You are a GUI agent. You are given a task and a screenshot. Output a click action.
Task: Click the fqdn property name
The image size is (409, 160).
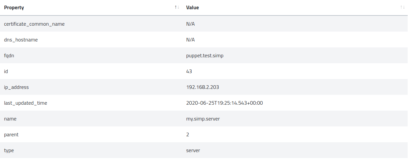9,56
